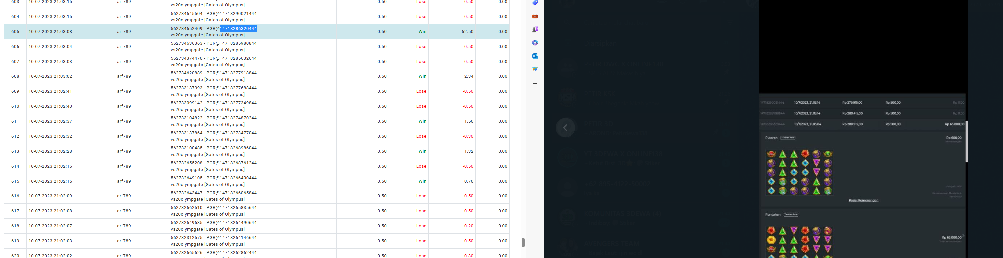
Task: Click reference 562734645504 - PGR@14718290021444
Action: 214,14
